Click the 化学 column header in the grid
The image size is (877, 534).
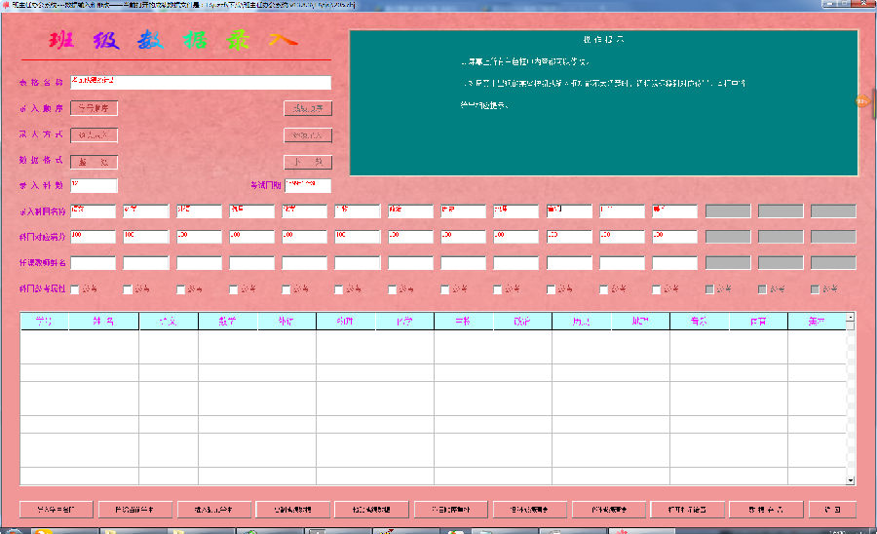404,322
